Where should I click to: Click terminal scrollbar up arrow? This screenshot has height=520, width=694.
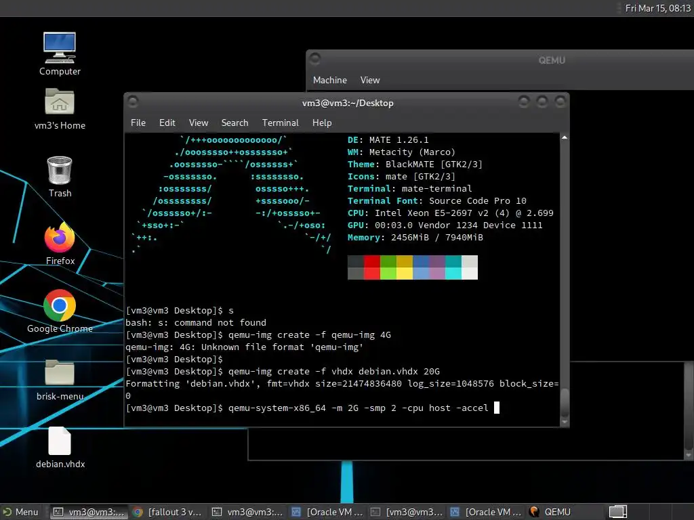click(x=565, y=138)
